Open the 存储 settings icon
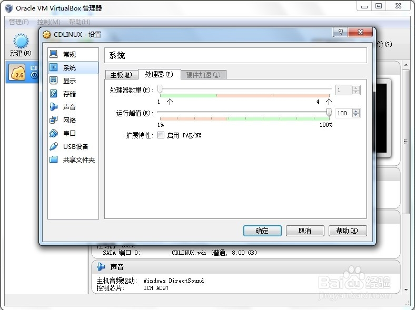415x310 pixels. point(54,94)
